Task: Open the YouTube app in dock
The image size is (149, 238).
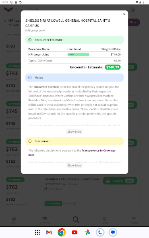Action: (74, 232)
